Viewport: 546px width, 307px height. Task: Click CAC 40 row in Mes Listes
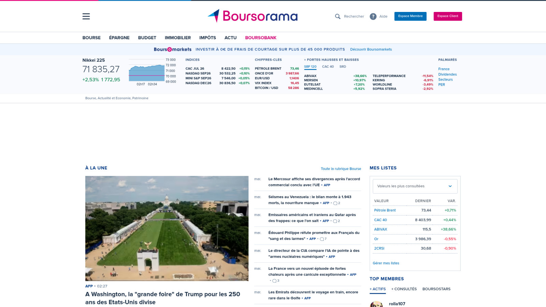[415, 220]
